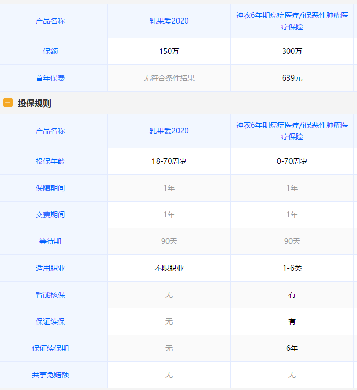
Task: Select the 300万 coverage cell
Action: click(x=292, y=51)
